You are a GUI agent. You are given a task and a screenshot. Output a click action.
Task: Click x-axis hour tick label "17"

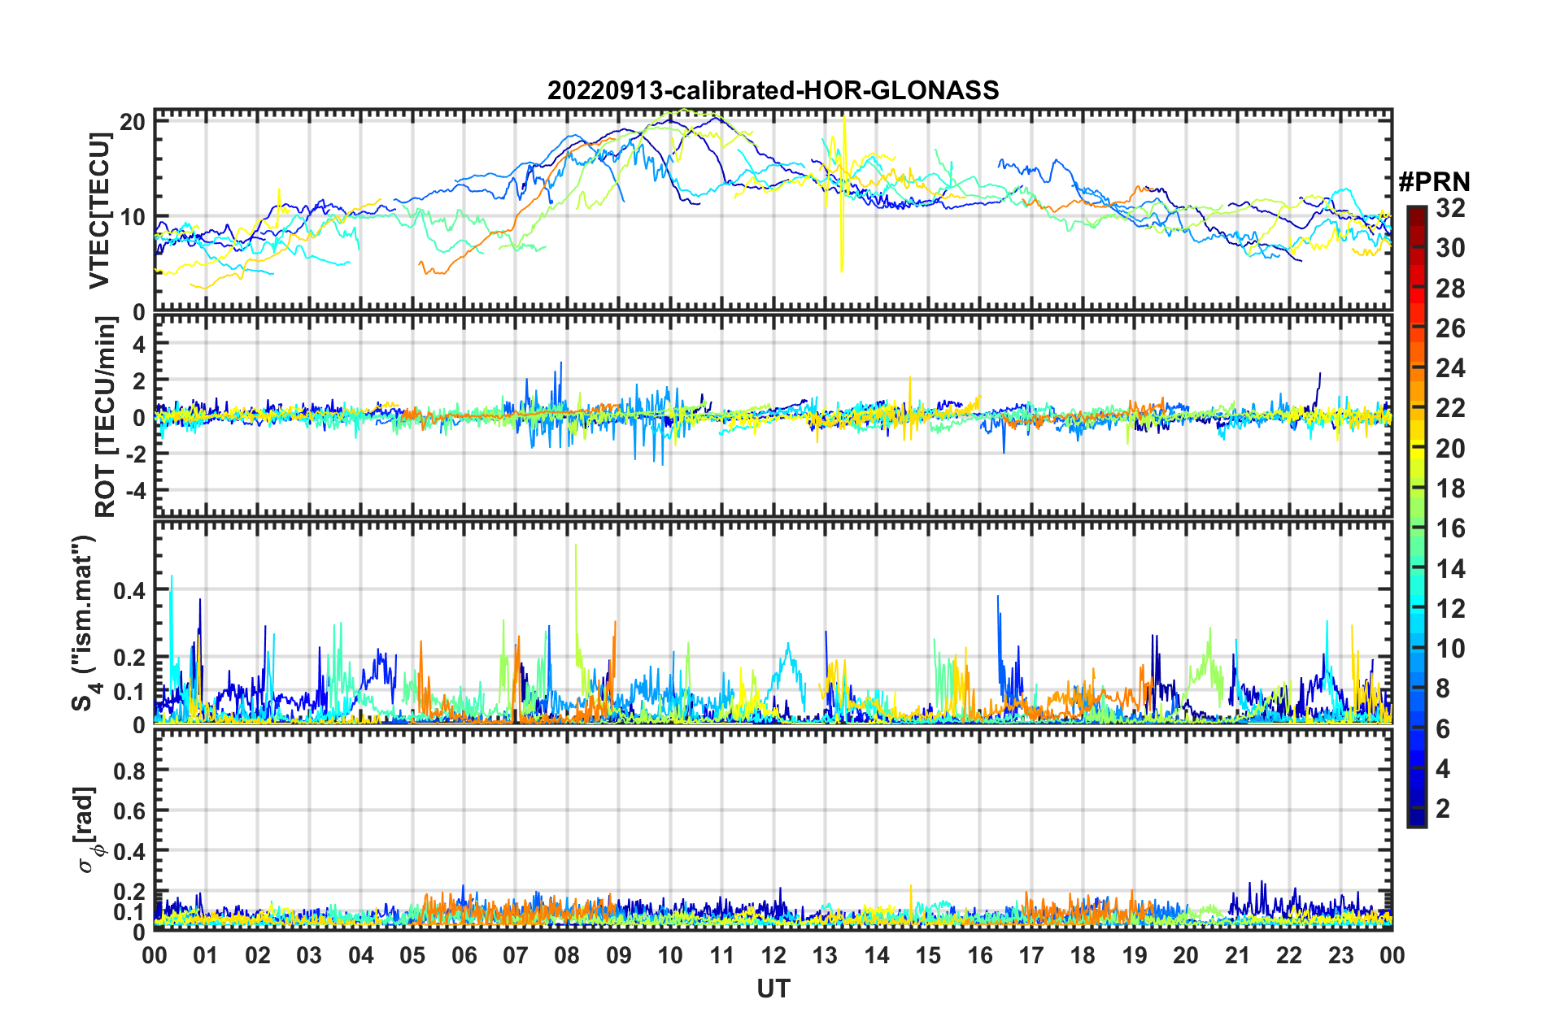(1031, 955)
